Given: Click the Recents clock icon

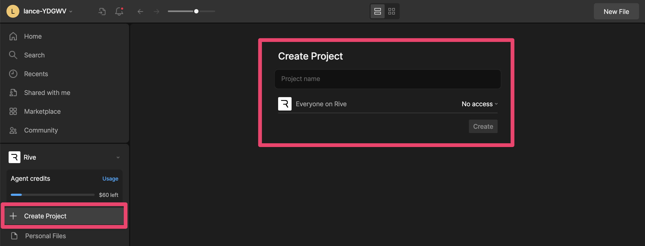Looking at the screenshot, I should point(13,74).
